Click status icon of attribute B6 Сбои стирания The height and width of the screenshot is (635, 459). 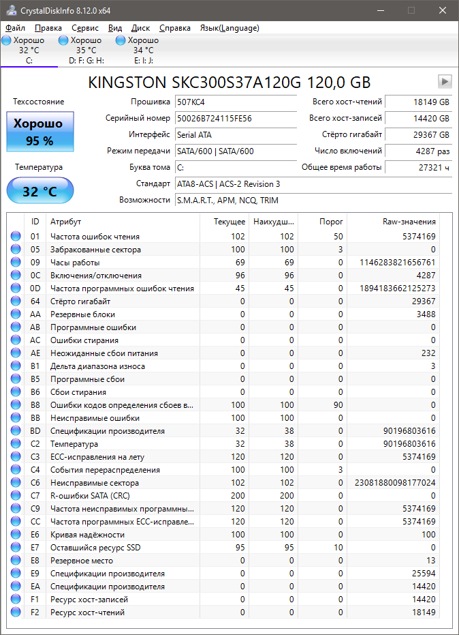click(16, 392)
